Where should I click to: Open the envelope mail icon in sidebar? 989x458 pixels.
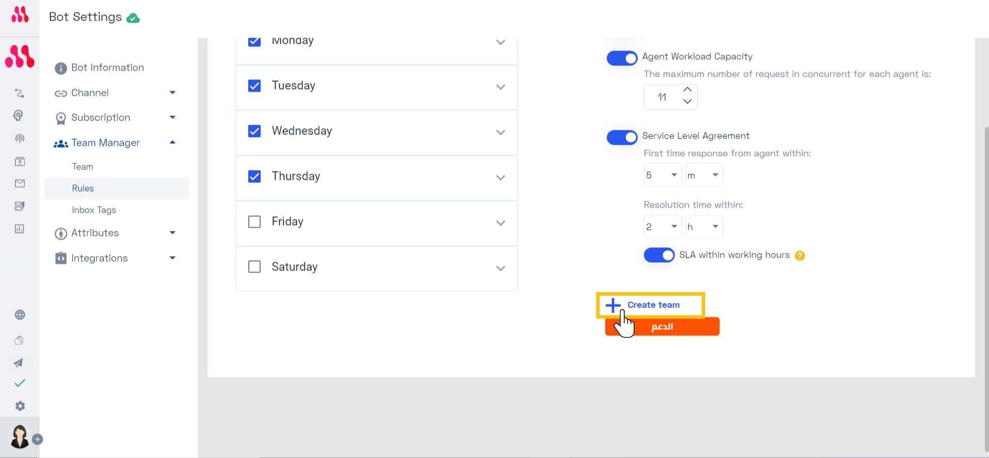pyautogui.click(x=20, y=183)
